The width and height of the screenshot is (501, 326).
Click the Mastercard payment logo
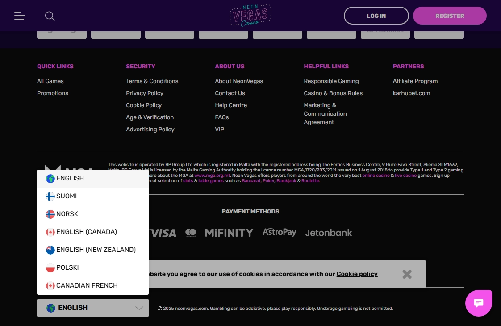(190, 233)
